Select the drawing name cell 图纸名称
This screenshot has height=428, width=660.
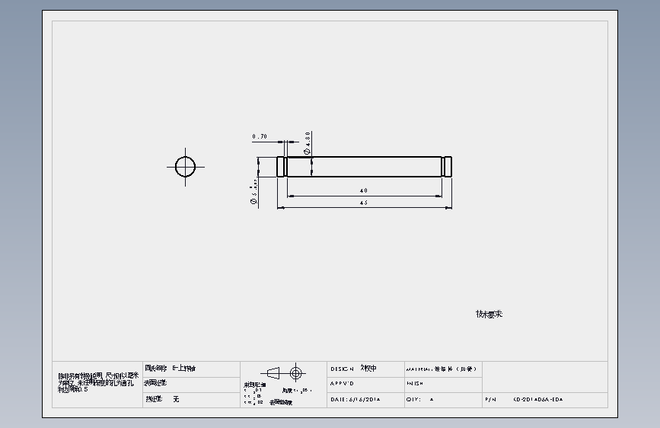(192, 369)
